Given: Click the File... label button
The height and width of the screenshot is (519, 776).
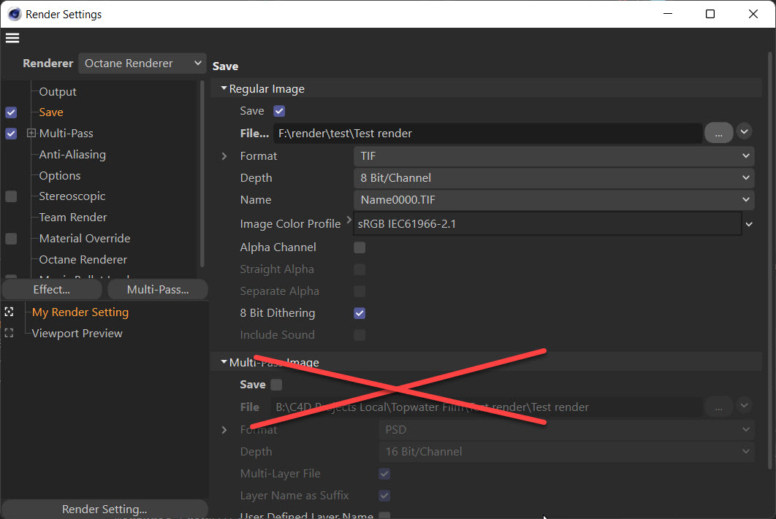Looking at the screenshot, I should [x=254, y=134].
